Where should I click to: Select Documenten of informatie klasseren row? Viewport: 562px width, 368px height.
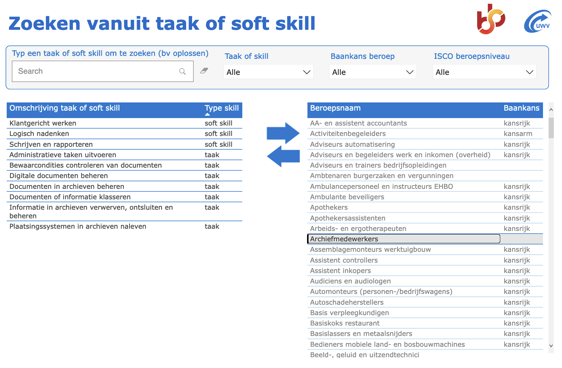click(x=124, y=197)
